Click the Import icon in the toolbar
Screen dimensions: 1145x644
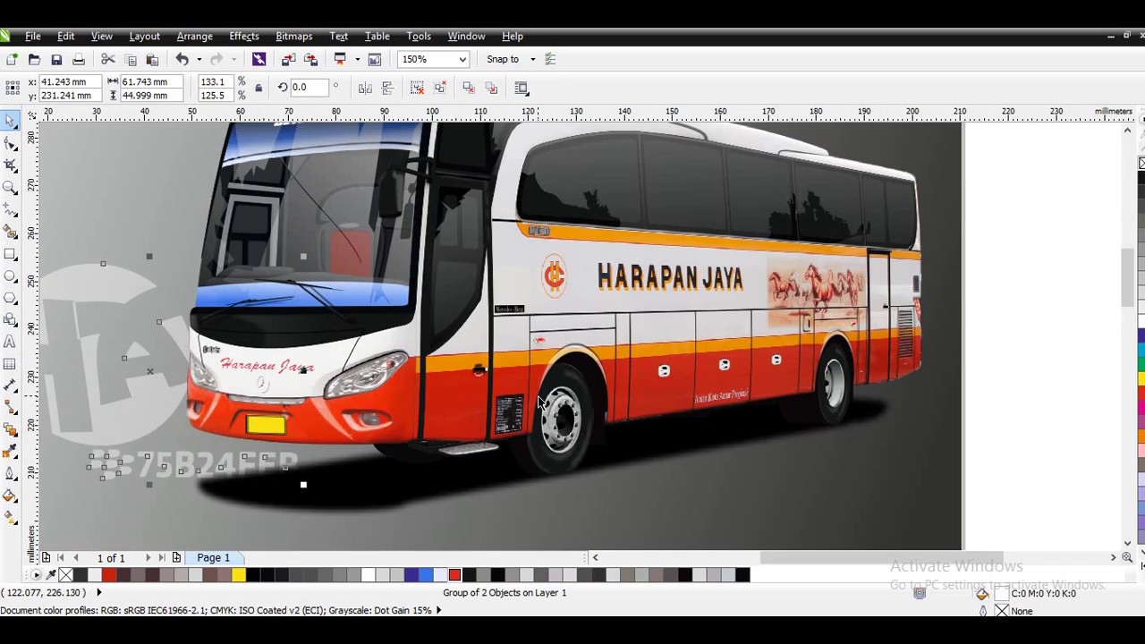288,59
